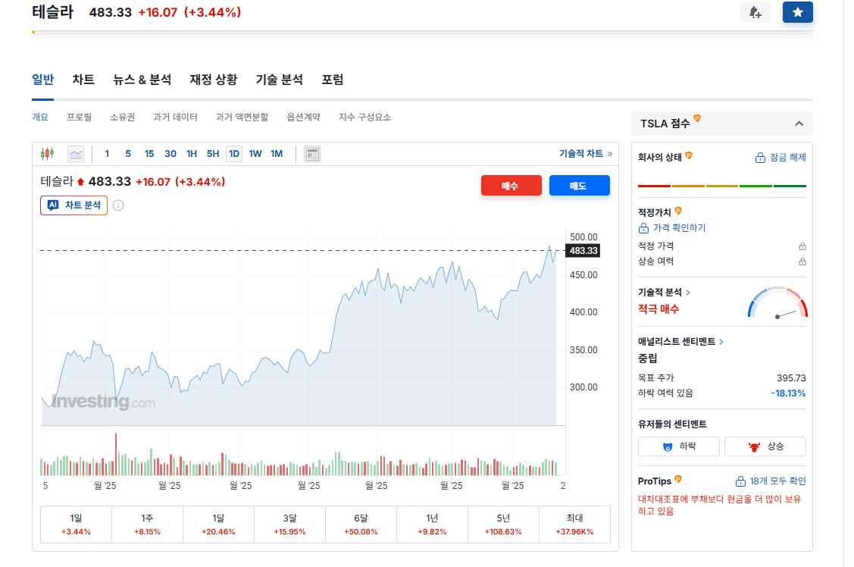854x567 pixels.
Task: Click the pro badge next to 회사의 상태
Action: pos(689,156)
